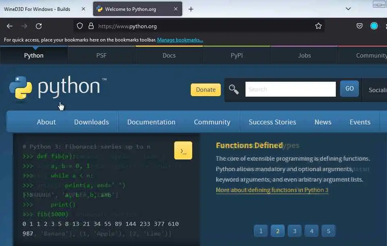Launch the interactive shell yellow button
Image resolution: width=387 pixels, height=246 pixels.
[183, 150]
